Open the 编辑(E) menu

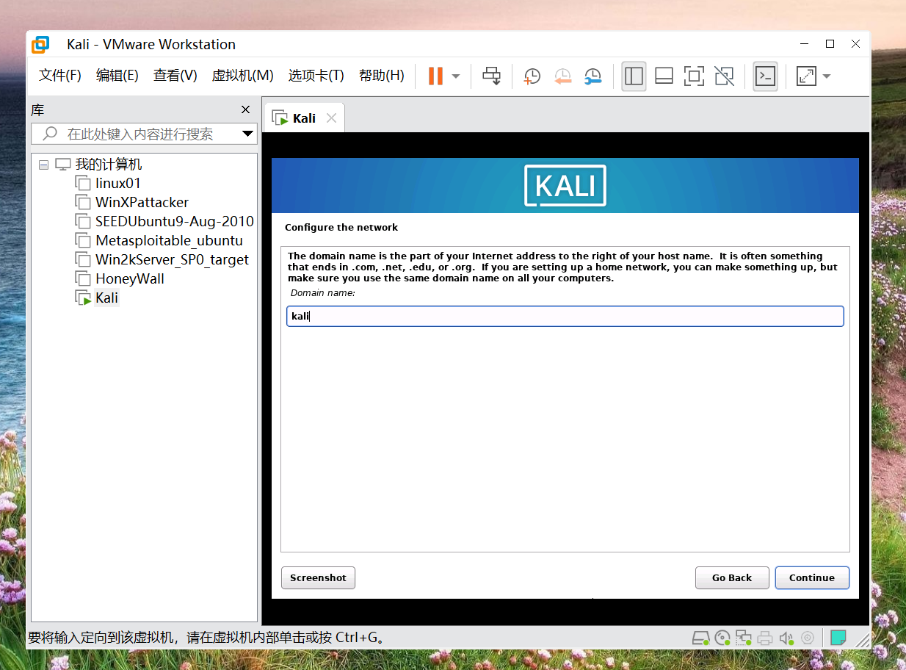[117, 76]
